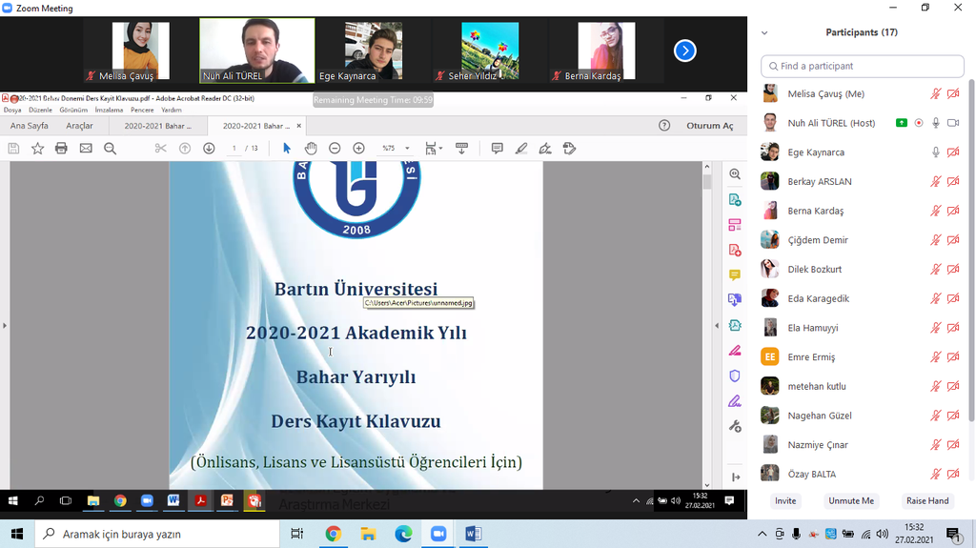Screen dimensions: 976x548
Task: Toggle Ege Kaynarca microphone icon
Action: pos(936,152)
